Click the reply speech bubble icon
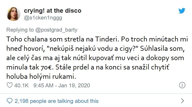The width and height of the screenshot is (192, 107). (9, 101)
